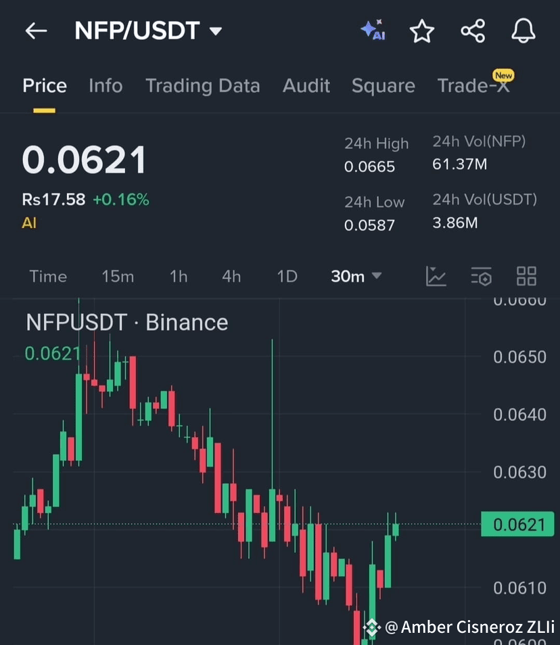This screenshot has height=645, width=560.
Task: Expand the 30m interval dropdown
Action: pos(356,276)
